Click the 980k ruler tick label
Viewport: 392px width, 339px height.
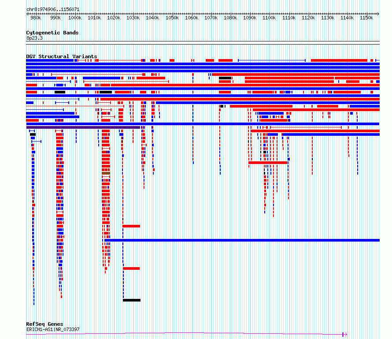pos(36,18)
